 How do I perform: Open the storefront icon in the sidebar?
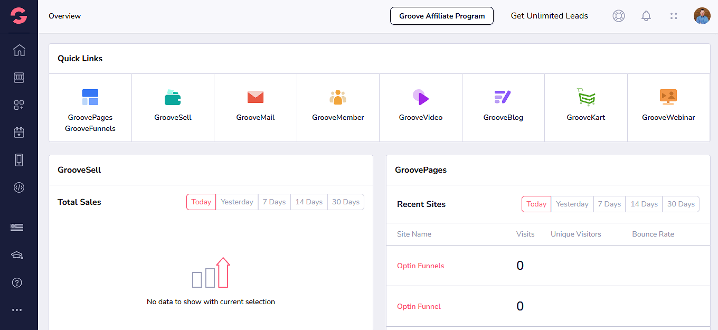coord(19,78)
